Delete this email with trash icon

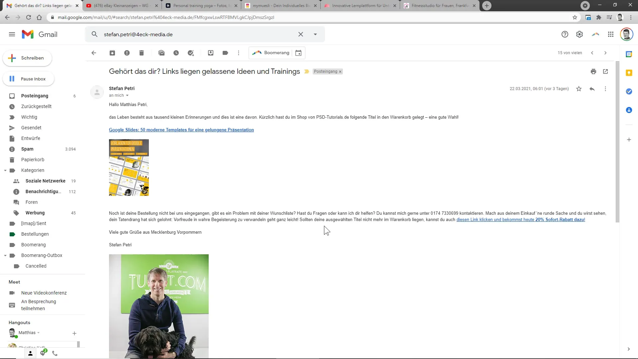point(142,53)
